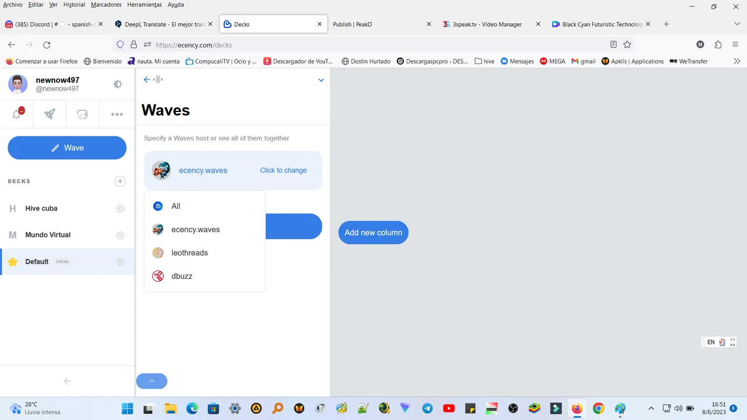Viewport: 747px width, 420px height.
Task: Open the notifications bell in Ecency sidebar
Action: [x=17, y=114]
